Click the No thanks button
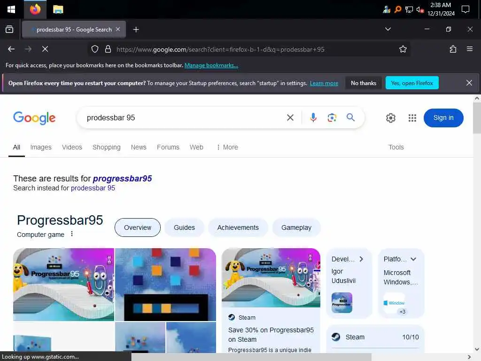This screenshot has height=361, width=481. (364, 83)
